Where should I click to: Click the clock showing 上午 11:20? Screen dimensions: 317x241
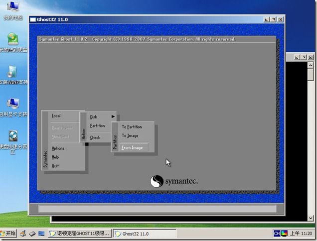pyautogui.click(x=301, y=234)
